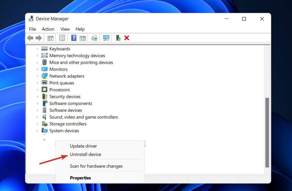Click the System devices icon
292x191 pixels.
[44, 130]
